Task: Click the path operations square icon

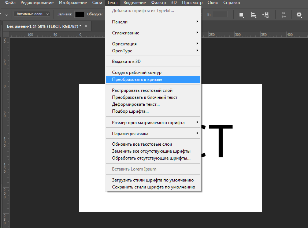Action: click(x=242, y=15)
